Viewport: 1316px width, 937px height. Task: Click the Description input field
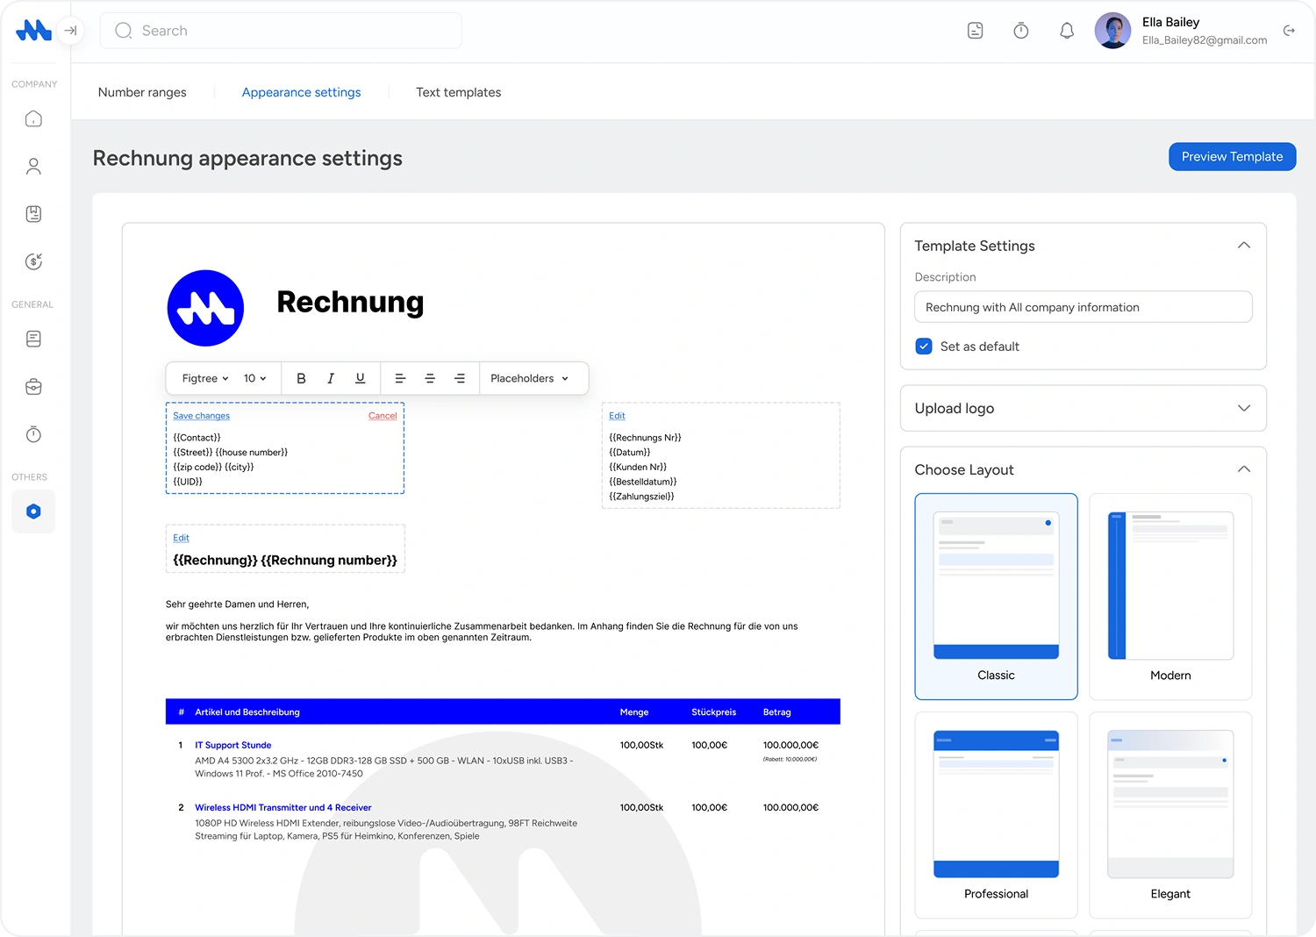click(1083, 307)
